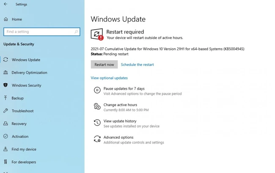Click the Windows Security shield icon

pyautogui.click(x=5, y=85)
